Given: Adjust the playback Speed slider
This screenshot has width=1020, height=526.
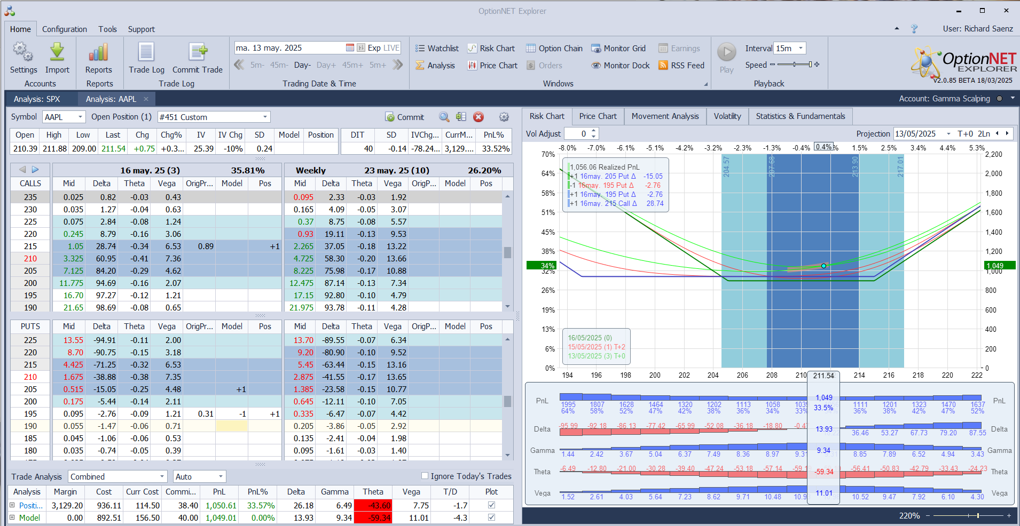Looking at the screenshot, I should (x=795, y=65).
